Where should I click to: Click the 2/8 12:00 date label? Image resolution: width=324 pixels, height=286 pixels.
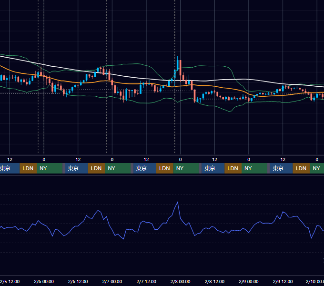click(214, 281)
